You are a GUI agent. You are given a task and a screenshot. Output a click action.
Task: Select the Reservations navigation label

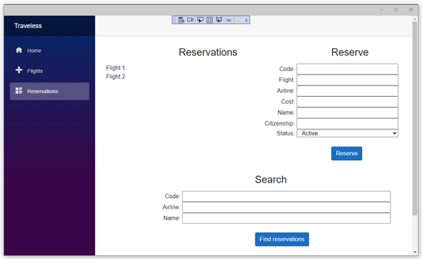click(42, 91)
